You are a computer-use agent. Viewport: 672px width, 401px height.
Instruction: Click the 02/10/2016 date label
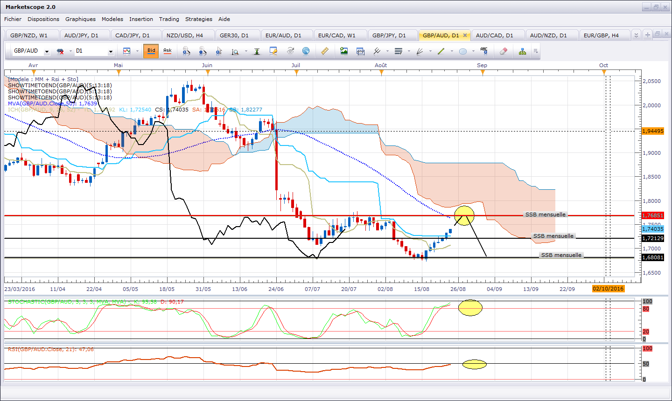608,289
